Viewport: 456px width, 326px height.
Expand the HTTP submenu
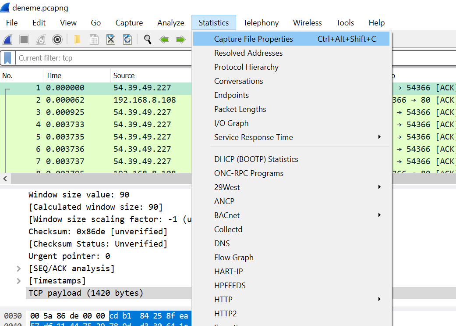pyautogui.click(x=291, y=300)
